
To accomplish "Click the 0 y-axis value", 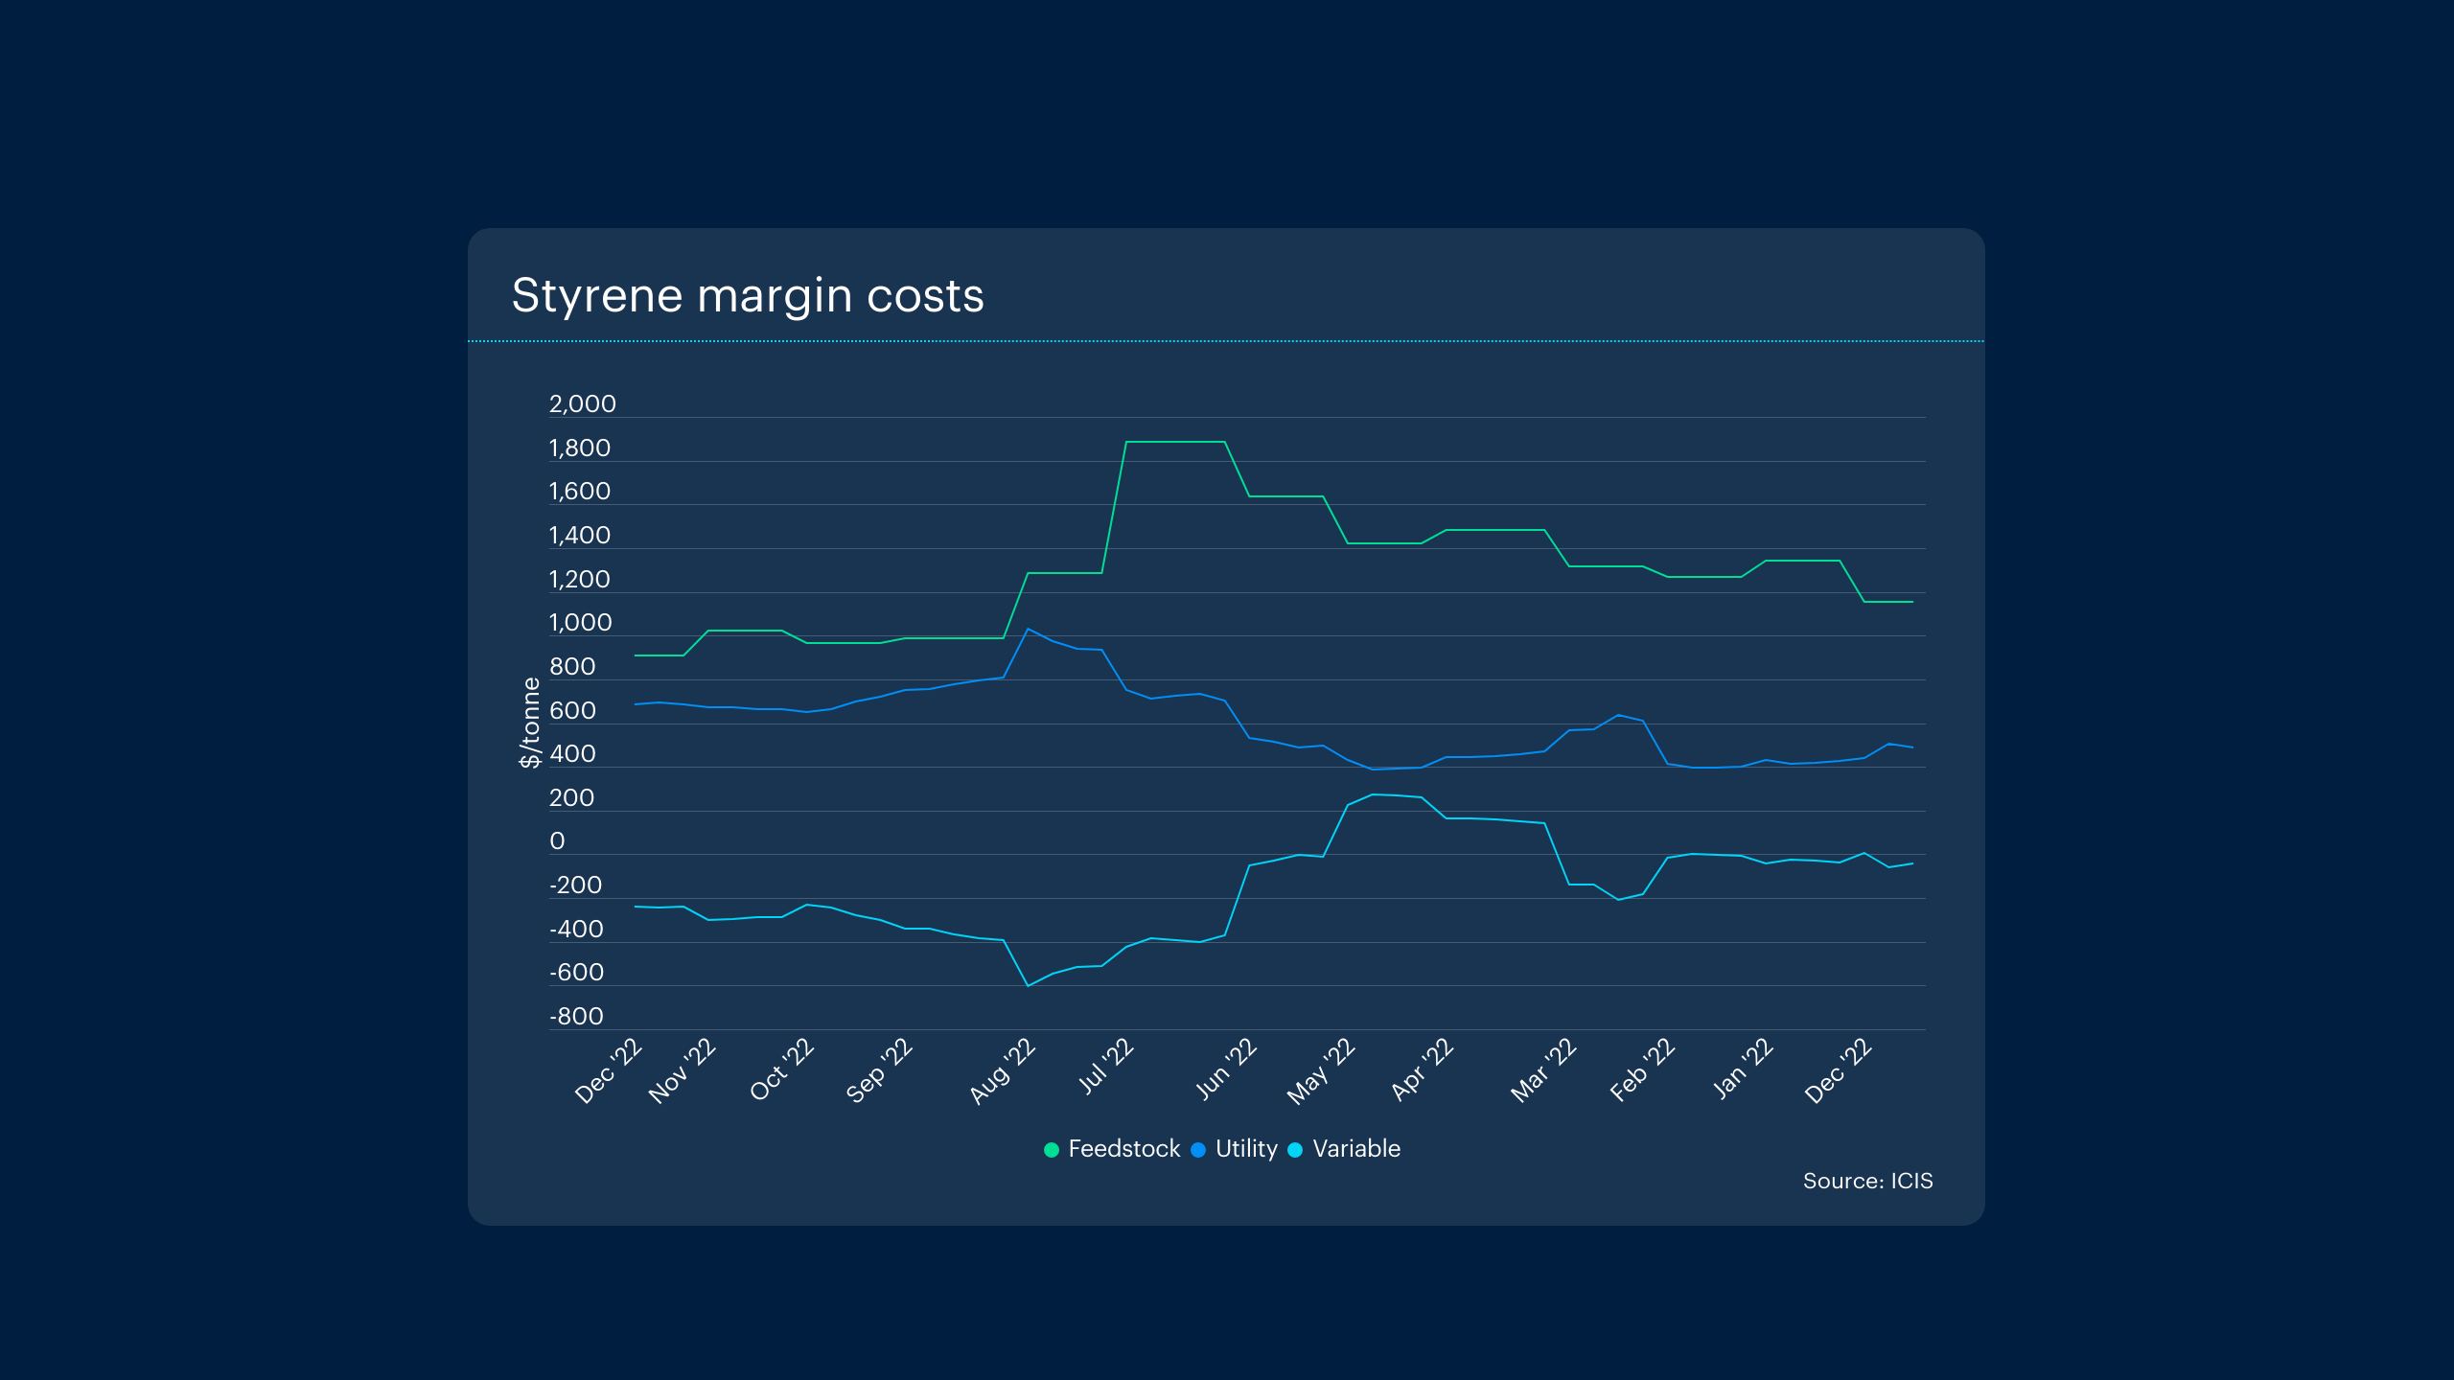I will (557, 840).
